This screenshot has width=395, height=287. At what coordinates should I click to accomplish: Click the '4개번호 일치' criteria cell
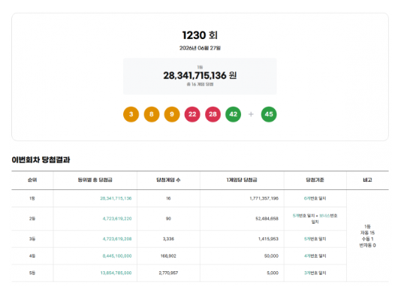(315, 256)
